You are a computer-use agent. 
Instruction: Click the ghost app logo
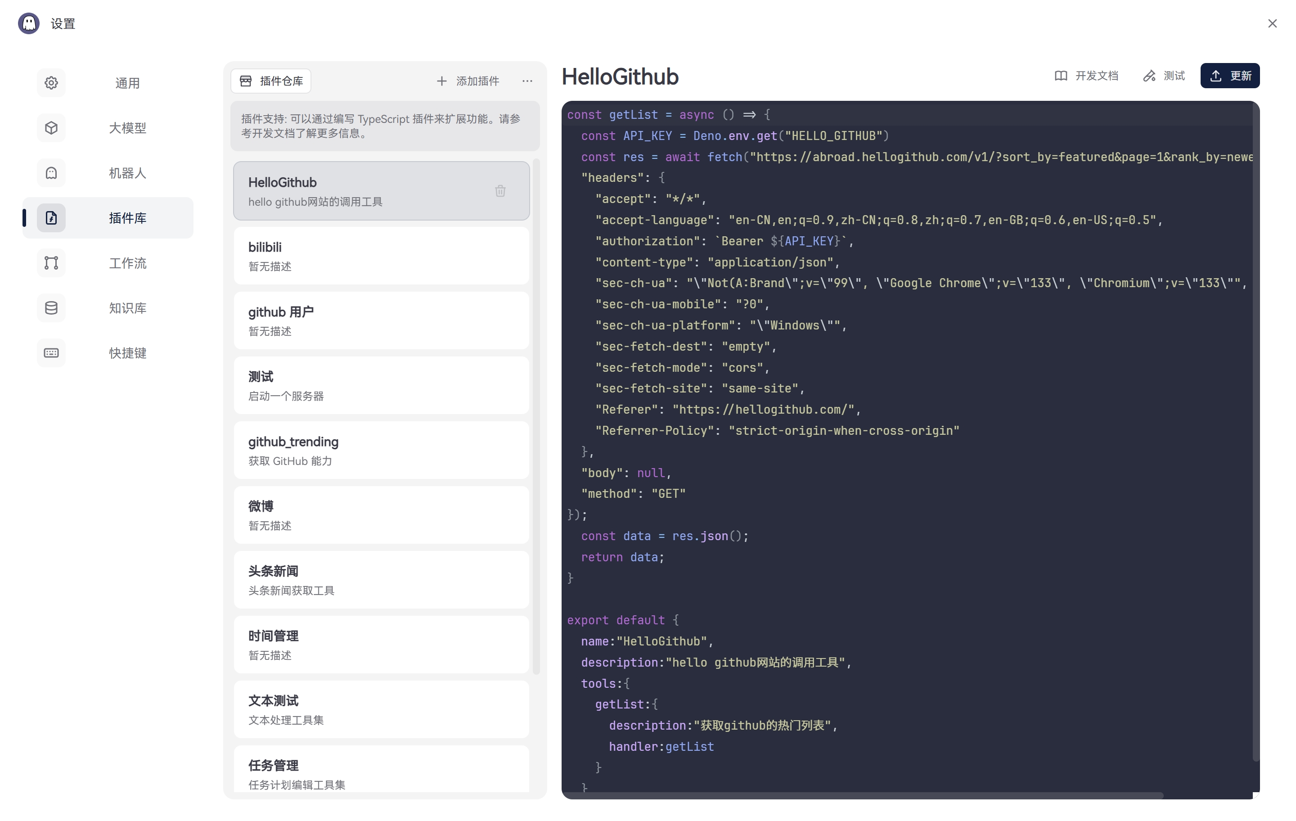pyautogui.click(x=28, y=24)
